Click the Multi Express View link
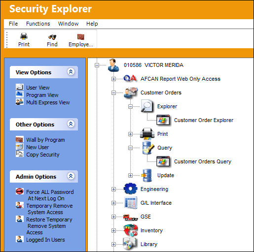Image resolution: width=254 pixels, height=252 pixels. (x=48, y=102)
